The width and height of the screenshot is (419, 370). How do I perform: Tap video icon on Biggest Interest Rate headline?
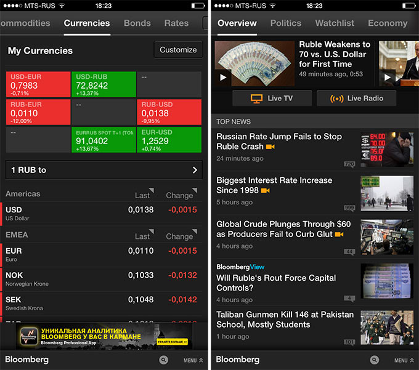pos(266,190)
